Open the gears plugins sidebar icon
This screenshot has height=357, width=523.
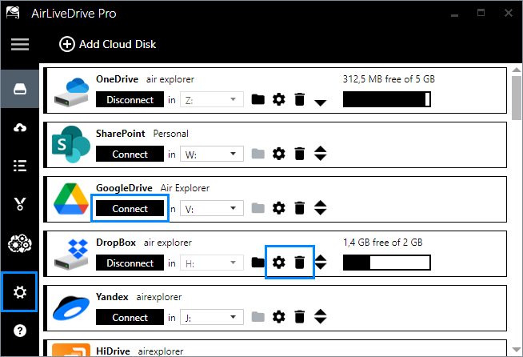(x=20, y=243)
